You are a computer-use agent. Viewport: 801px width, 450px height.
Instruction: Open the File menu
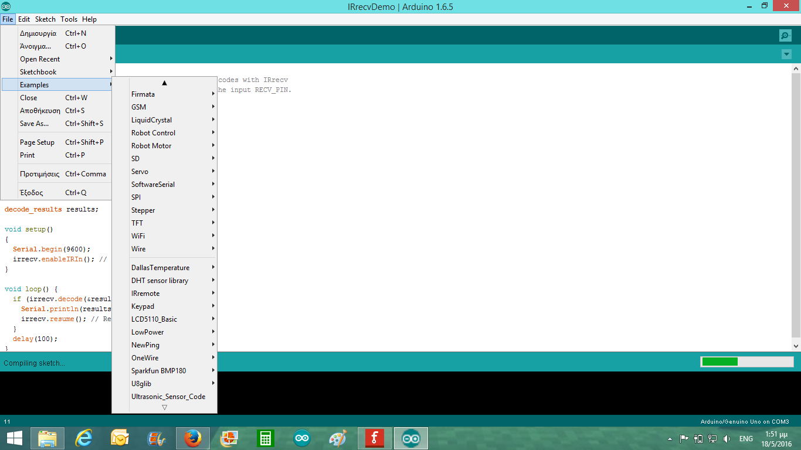click(8, 19)
